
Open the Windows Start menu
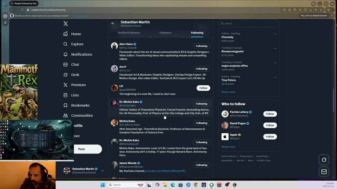coord(103,185)
